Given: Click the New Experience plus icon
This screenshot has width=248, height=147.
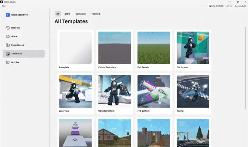Looking at the screenshot, I should pyautogui.click(x=8, y=15).
